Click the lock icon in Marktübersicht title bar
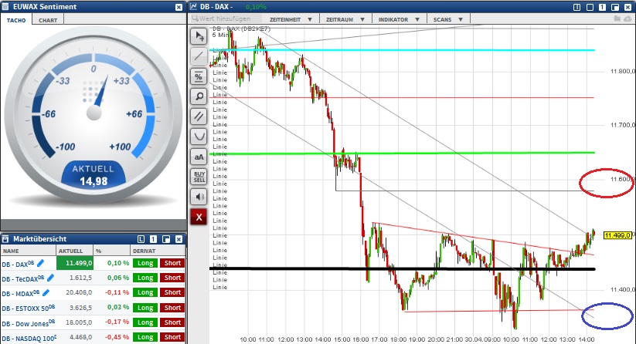The width and height of the screenshot is (636, 344). [5, 239]
